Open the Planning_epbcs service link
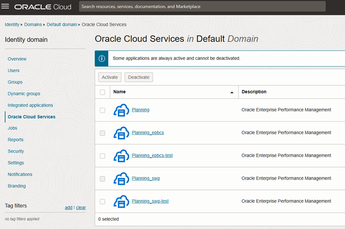 [x=148, y=133]
